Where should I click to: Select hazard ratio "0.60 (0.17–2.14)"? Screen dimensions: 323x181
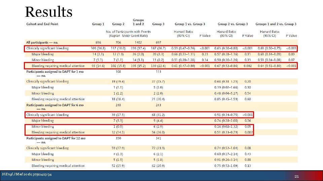click(226, 154)
